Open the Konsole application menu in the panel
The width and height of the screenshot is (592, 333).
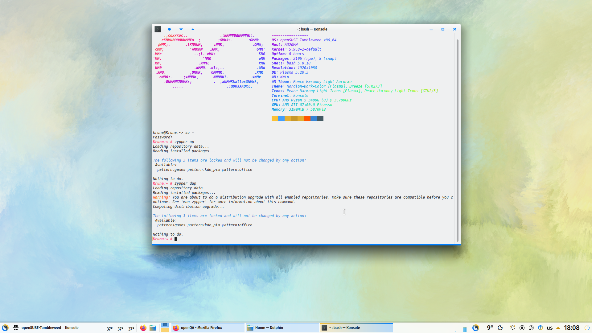[x=72, y=328]
